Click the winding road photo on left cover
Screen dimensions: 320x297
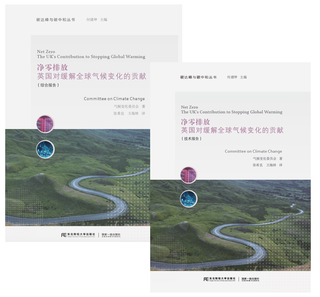point(77,177)
